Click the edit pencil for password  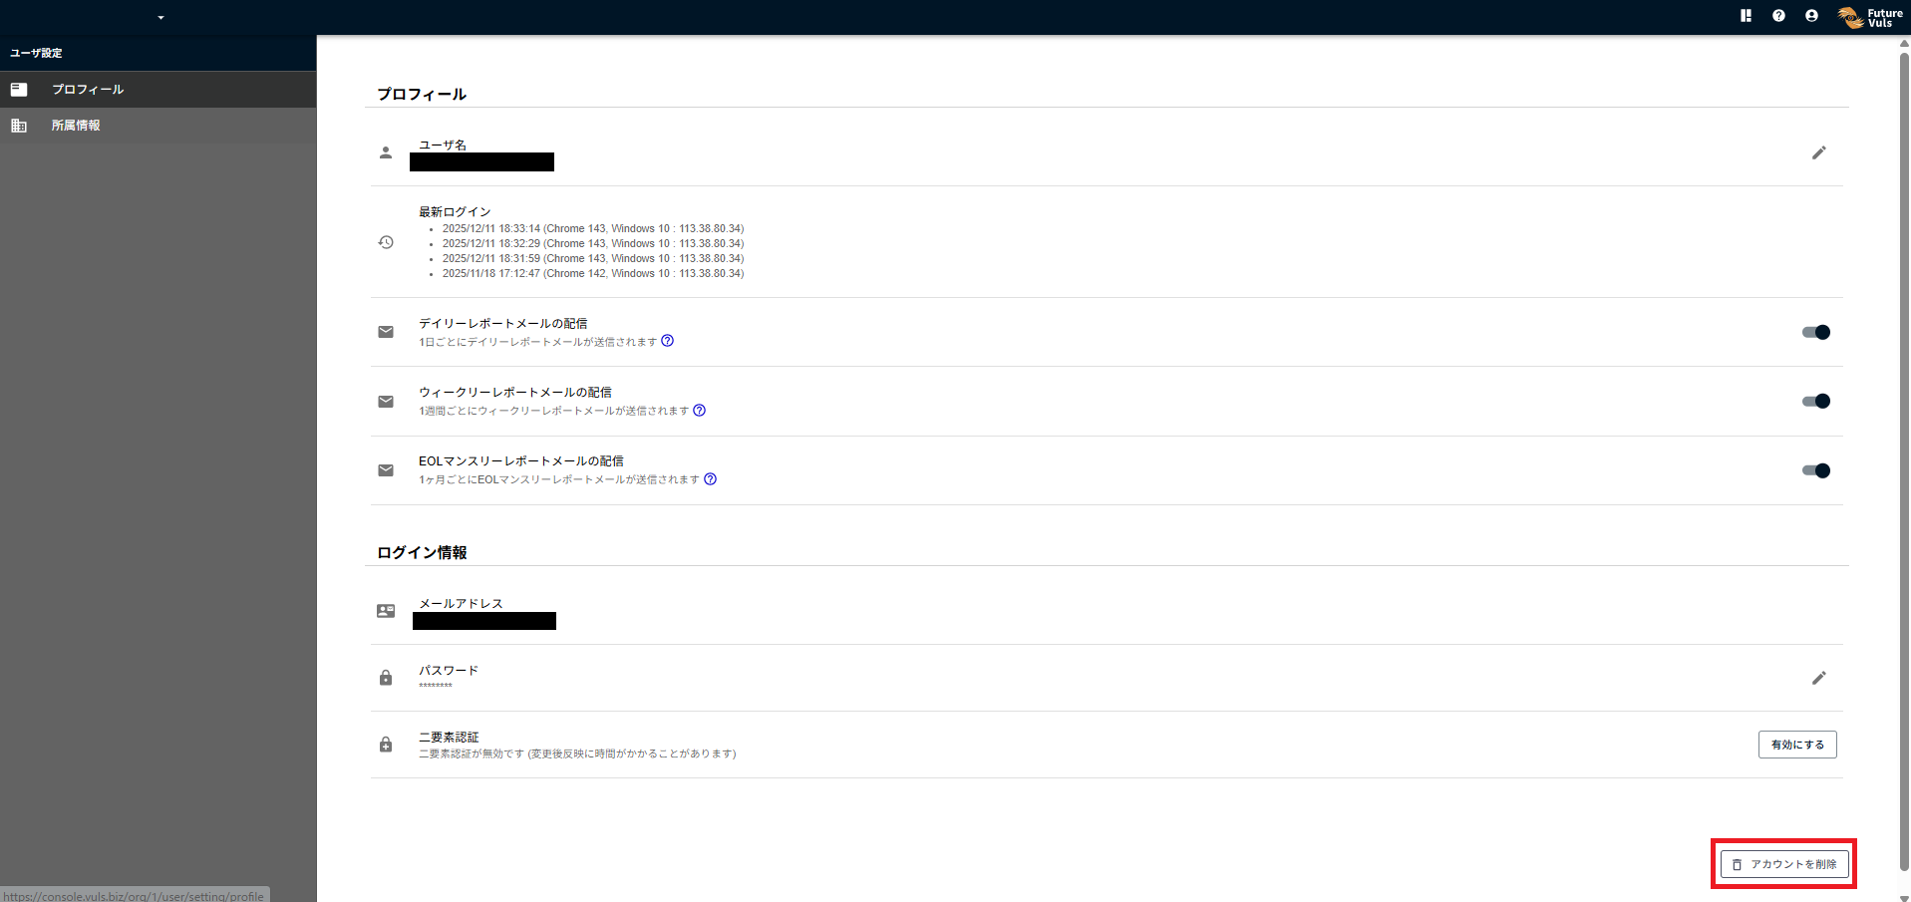(1818, 678)
